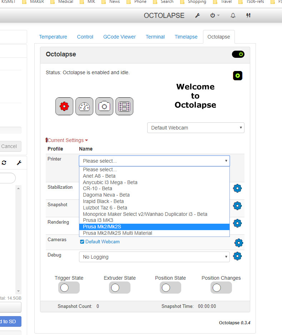Toggle the Position State switch
Viewport: 282px width, 335px height.
coord(170,288)
